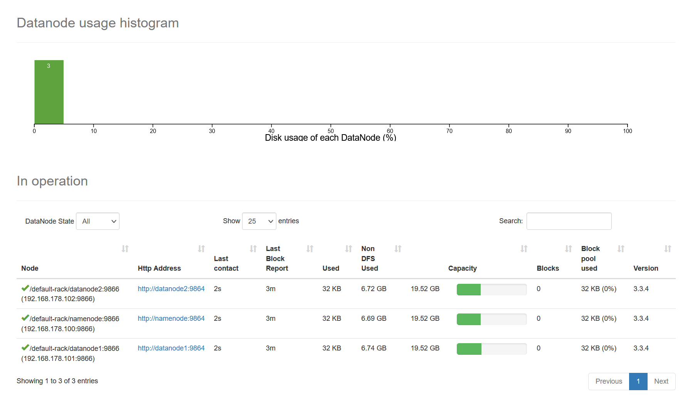
Task: Click Last contact column sort arrows
Action: coord(253,249)
